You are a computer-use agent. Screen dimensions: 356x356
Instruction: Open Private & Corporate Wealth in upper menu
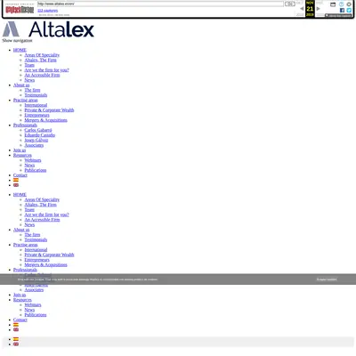pos(49,110)
